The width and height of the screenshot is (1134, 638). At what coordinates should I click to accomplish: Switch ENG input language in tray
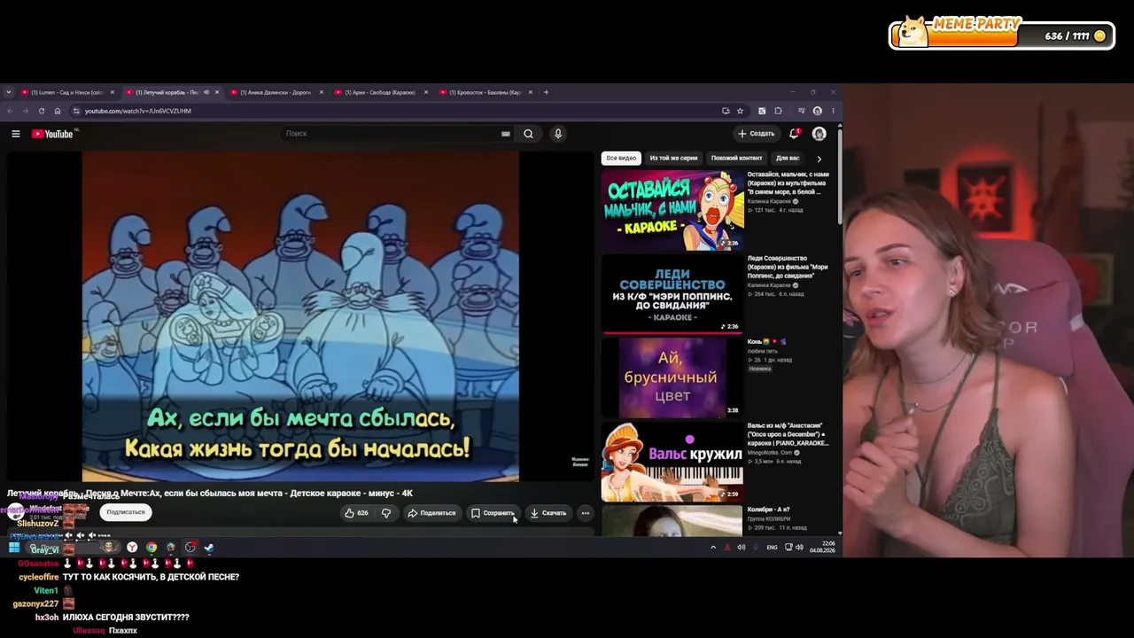coord(772,548)
